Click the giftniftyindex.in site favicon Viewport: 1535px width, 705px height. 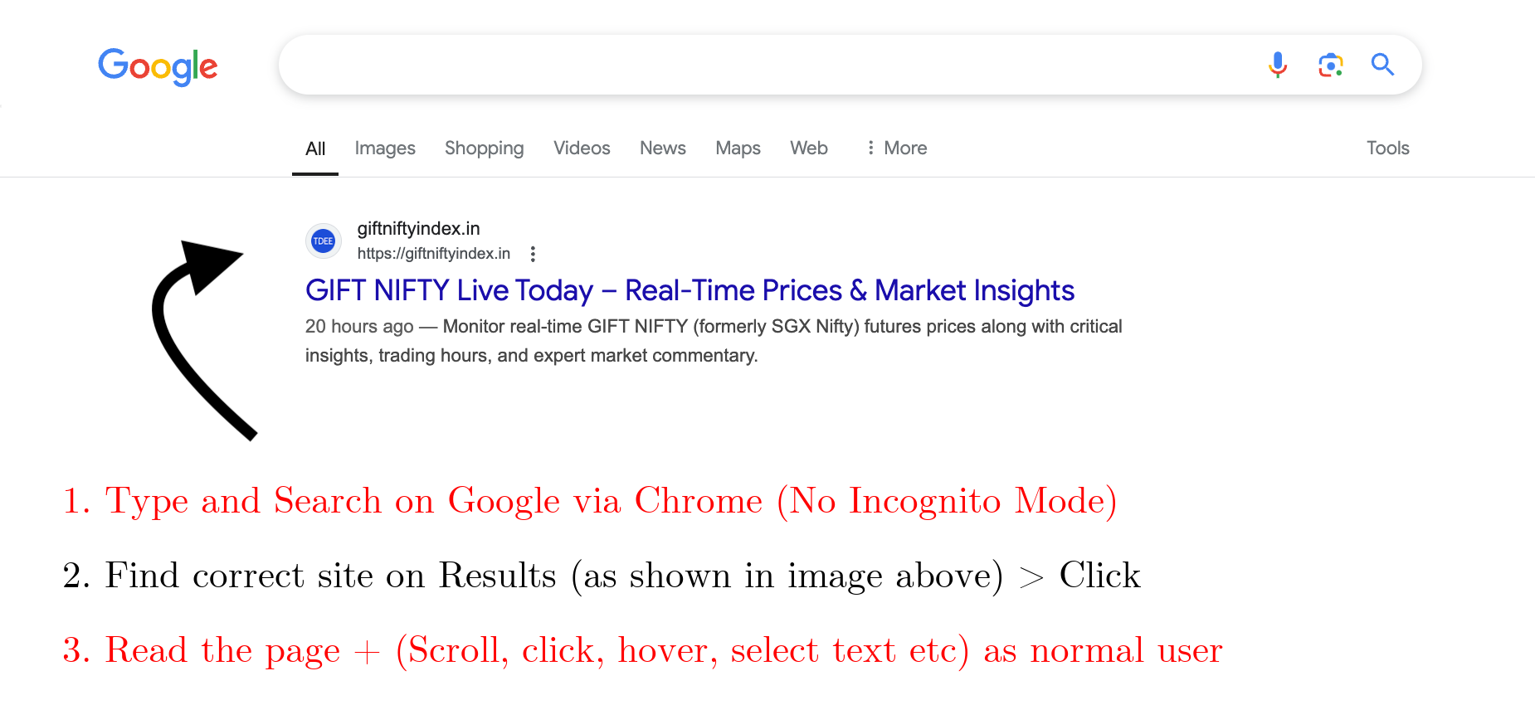click(324, 241)
